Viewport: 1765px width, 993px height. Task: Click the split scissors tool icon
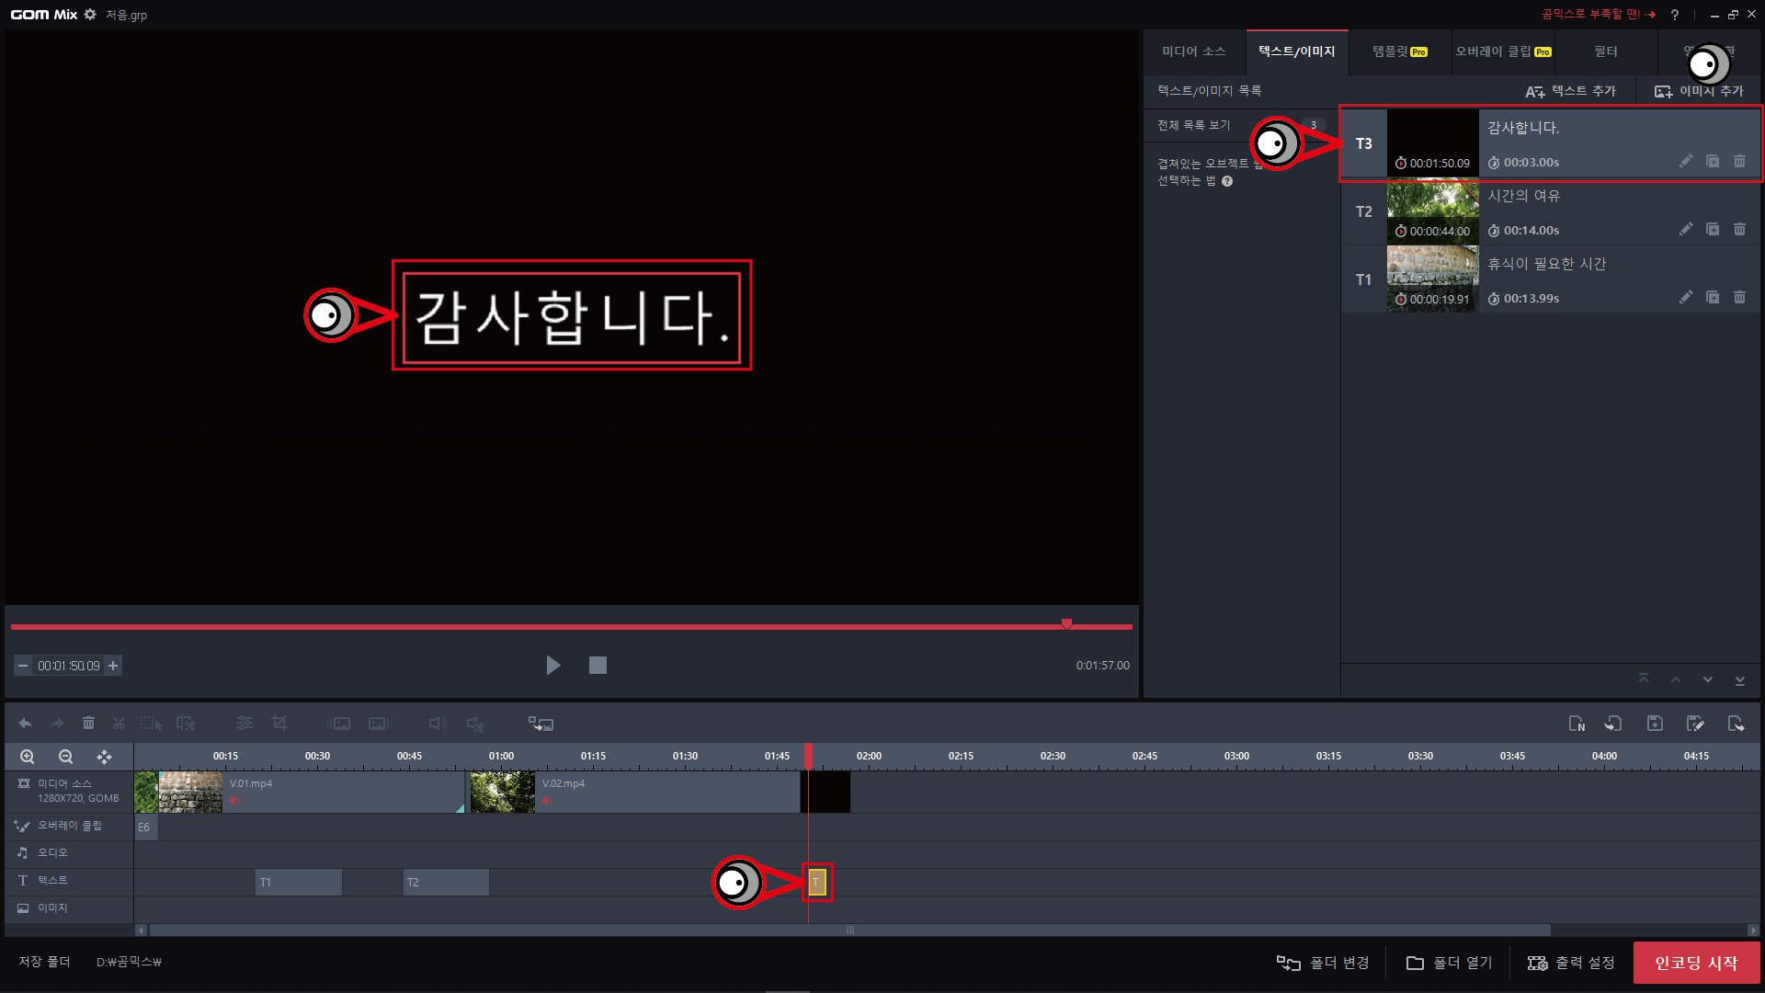tap(119, 724)
